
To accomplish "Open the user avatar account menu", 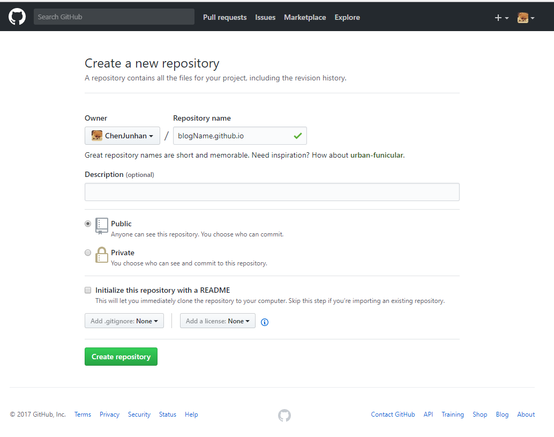I will (526, 18).
